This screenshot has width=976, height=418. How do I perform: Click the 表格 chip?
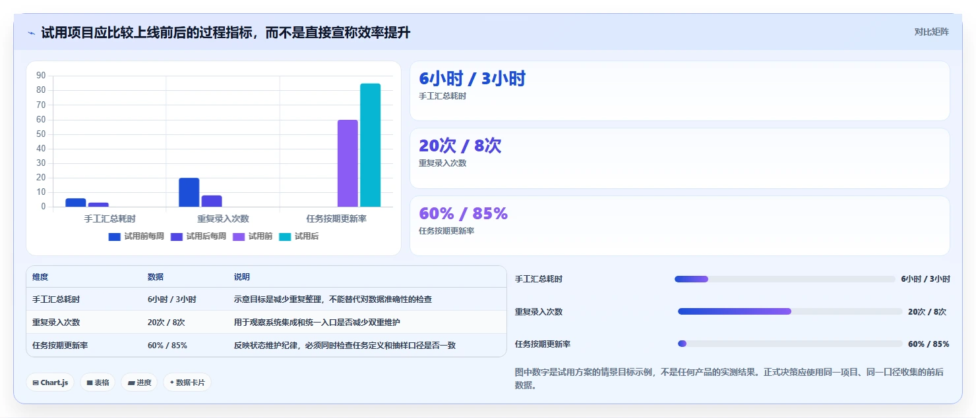tap(98, 382)
